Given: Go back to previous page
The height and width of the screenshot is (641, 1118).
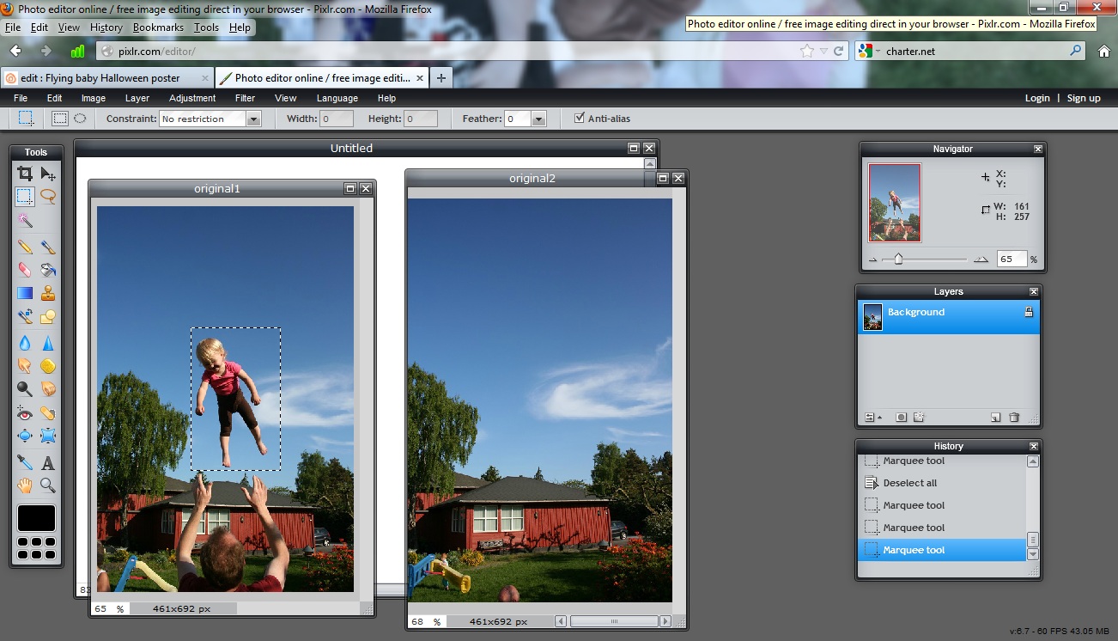Looking at the screenshot, I should 15,52.
